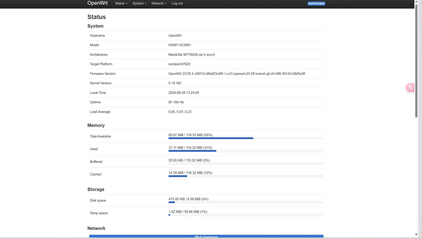Click the OpenWrt brand link
The image size is (422, 239).
coord(97,3)
